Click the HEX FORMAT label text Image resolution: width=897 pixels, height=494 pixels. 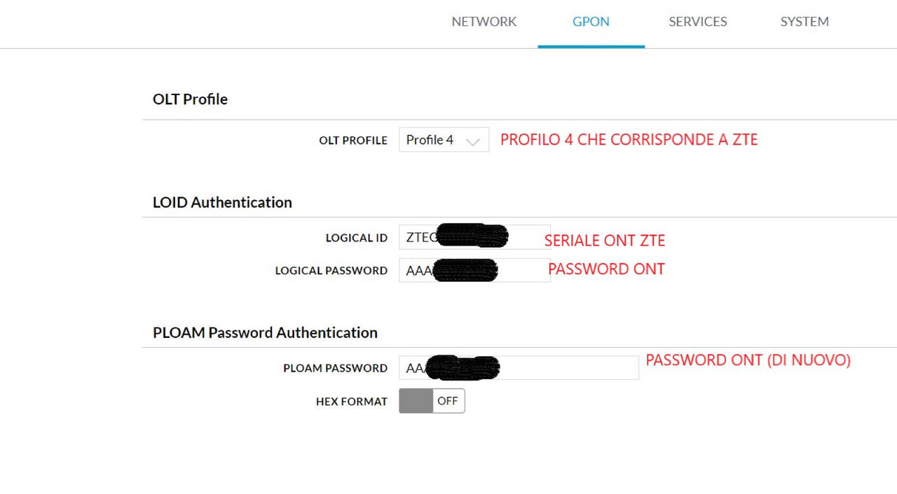point(351,402)
